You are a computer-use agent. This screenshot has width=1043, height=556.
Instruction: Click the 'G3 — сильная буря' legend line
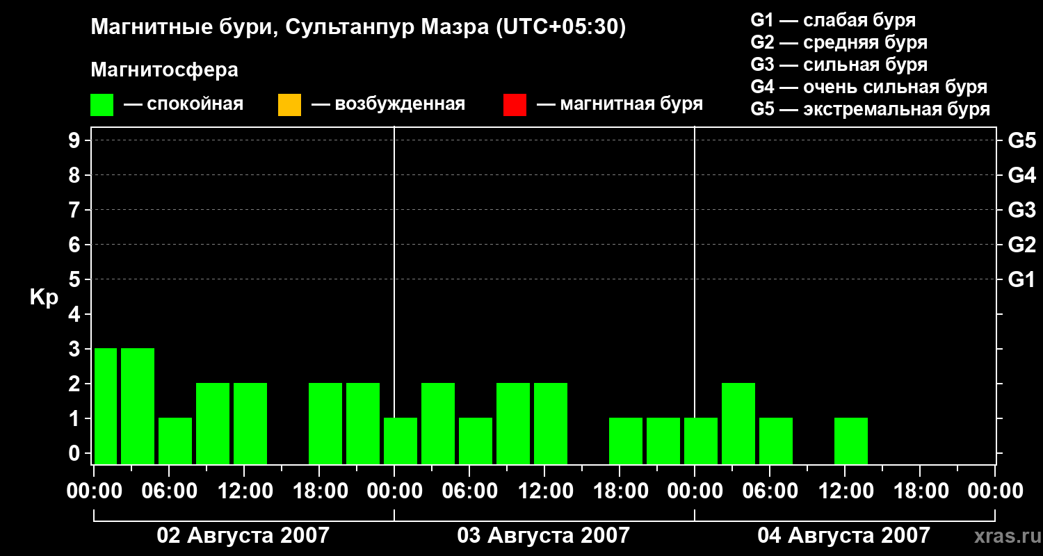point(839,65)
